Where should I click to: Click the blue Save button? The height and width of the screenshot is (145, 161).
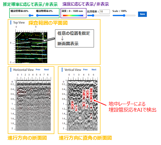pyautogui.click(x=142, y=14)
